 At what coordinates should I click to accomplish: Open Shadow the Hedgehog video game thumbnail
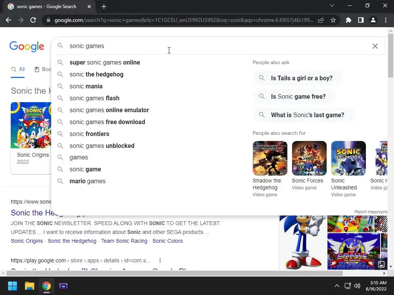pyautogui.click(x=270, y=158)
